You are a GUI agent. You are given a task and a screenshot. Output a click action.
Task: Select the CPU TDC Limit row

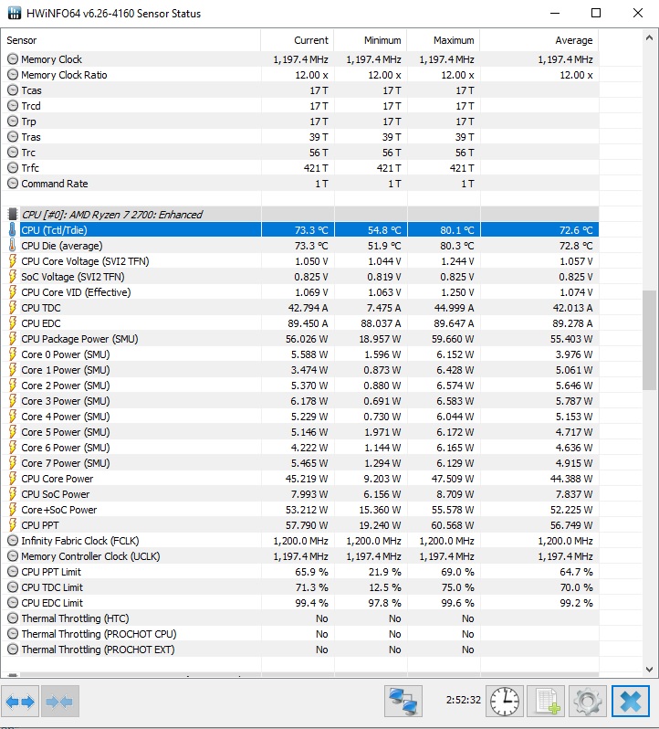tap(299, 587)
